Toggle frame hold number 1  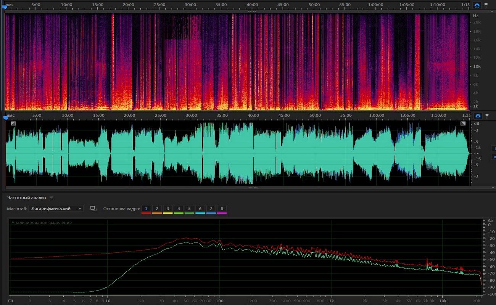[146, 209]
